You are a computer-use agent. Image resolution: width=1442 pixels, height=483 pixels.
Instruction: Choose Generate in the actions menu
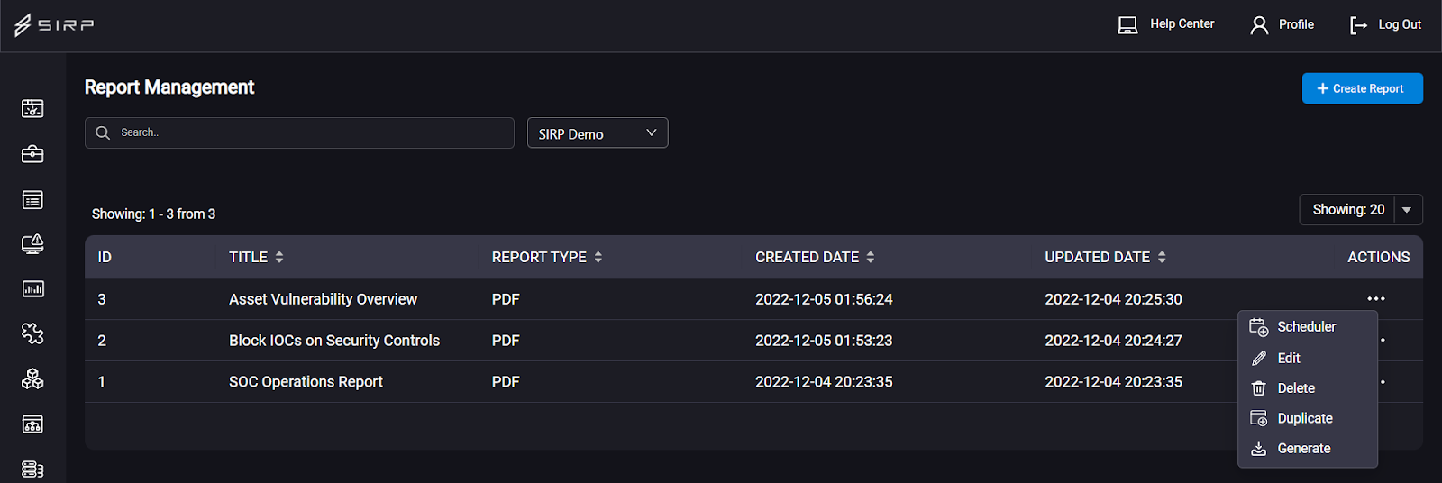point(1304,449)
